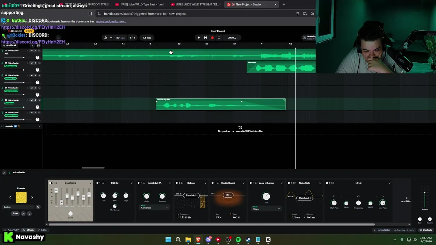Open File Explorer from taskbar

(x=188, y=240)
